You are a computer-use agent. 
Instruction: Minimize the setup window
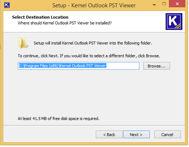[x=154, y=5]
